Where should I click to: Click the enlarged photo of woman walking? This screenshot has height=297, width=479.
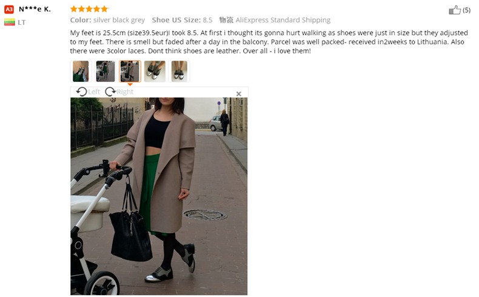159,196
